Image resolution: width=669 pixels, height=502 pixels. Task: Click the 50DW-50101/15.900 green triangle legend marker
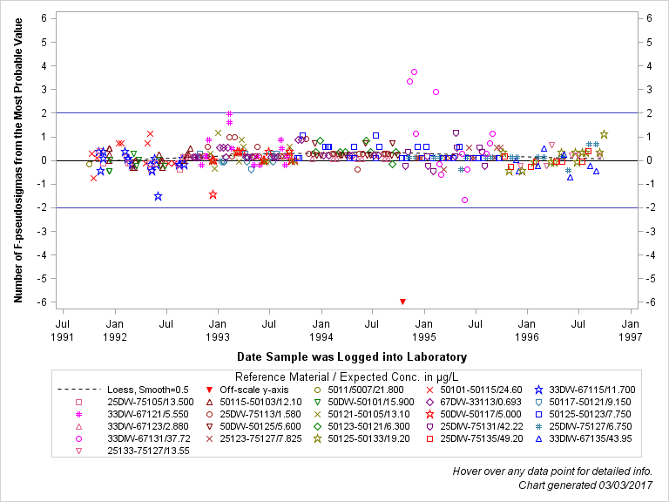click(x=317, y=402)
